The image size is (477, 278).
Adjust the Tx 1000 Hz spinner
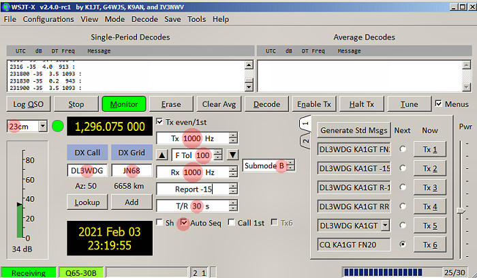pos(233,138)
